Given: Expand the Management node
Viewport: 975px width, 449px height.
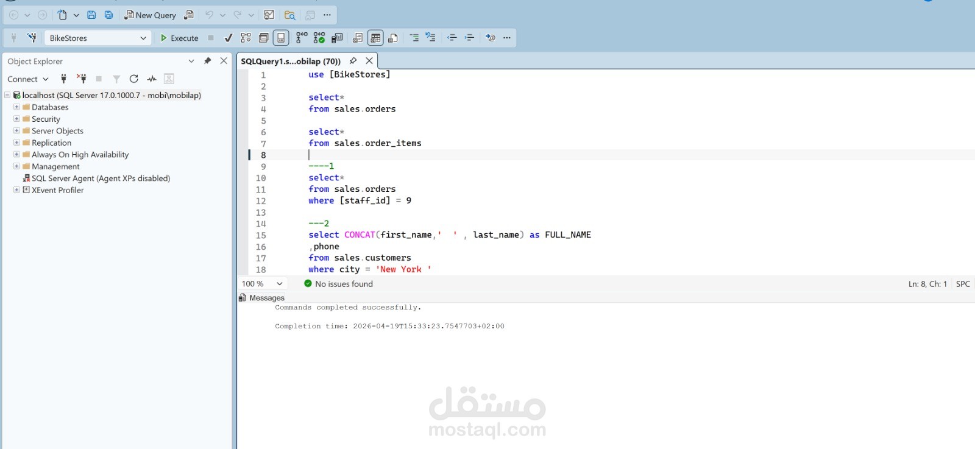Looking at the screenshot, I should (x=16, y=166).
